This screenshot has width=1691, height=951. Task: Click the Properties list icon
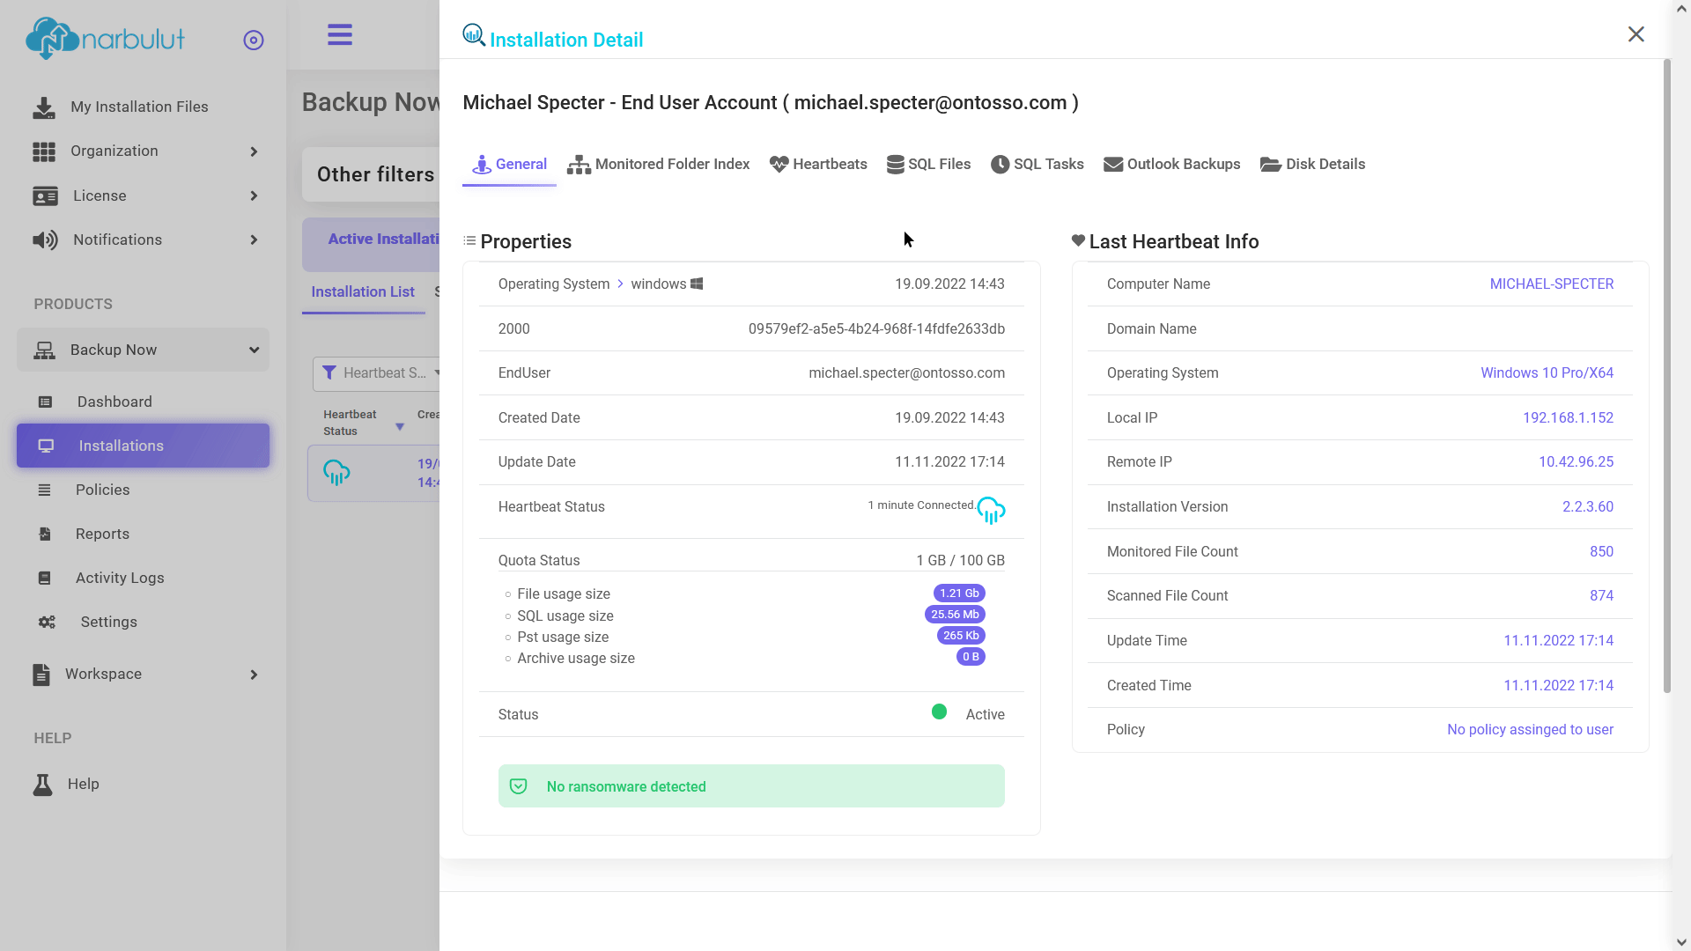[469, 240]
